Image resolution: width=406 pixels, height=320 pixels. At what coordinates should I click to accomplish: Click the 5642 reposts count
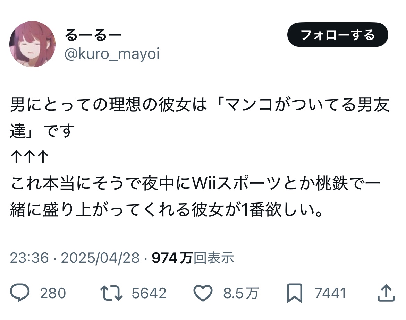[x=149, y=293]
